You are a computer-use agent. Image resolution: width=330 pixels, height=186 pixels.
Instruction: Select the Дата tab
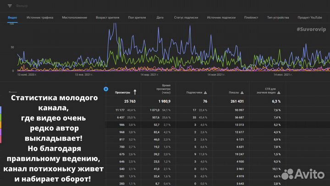point(160,17)
